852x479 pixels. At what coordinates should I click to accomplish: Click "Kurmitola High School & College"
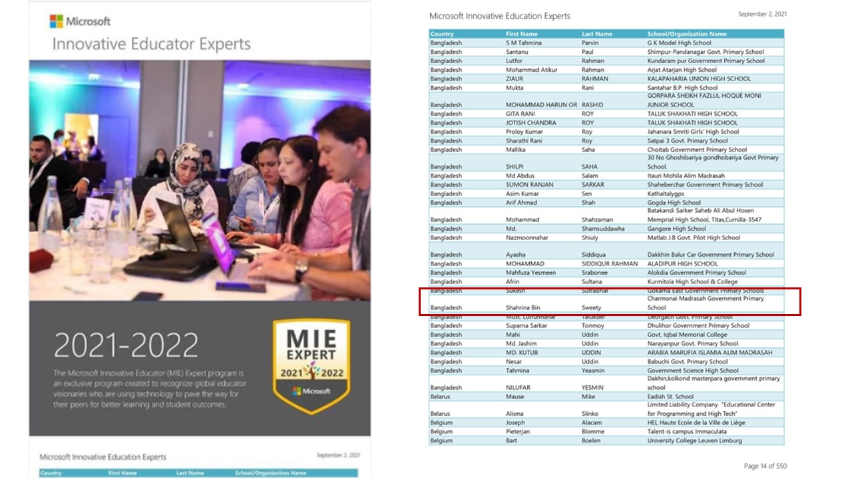click(x=692, y=282)
